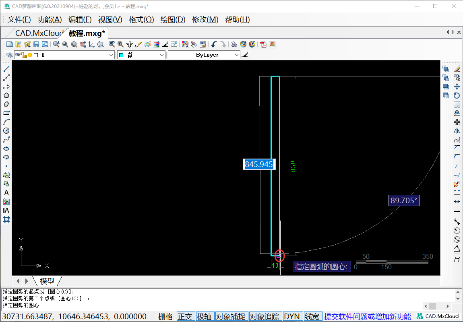The height and width of the screenshot is (322, 463).
Task: Toggle 极轴 polar tracking
Action: pyautogui.click(x=205, y=317)
